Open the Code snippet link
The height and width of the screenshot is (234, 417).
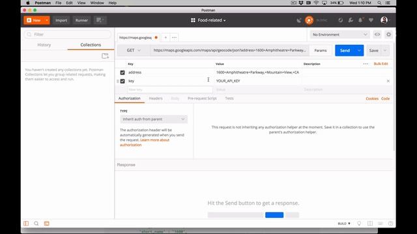(385, 99)
